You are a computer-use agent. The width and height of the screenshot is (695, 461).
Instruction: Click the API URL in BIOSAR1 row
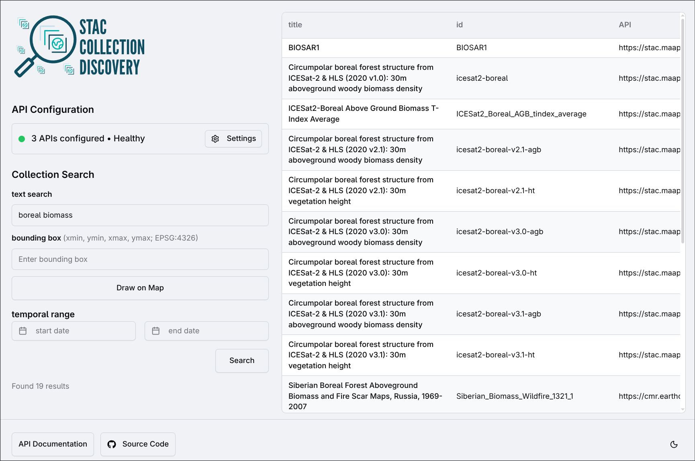click(x=649, y=48)
